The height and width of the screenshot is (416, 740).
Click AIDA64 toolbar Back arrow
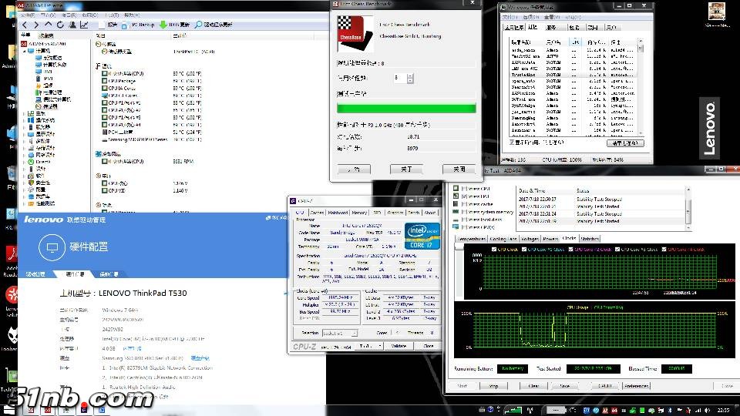click(x=25, y=25)
